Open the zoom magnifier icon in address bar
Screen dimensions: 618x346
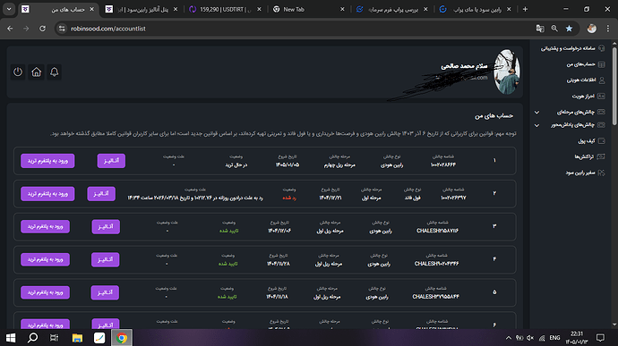(554, 29)
